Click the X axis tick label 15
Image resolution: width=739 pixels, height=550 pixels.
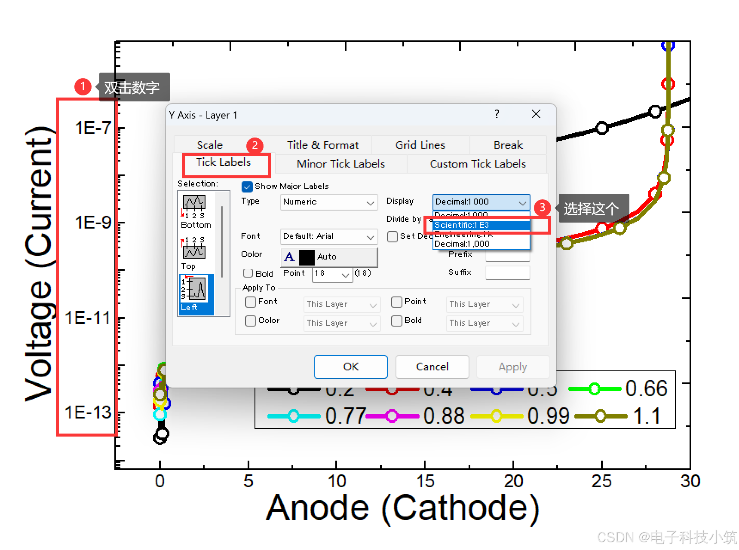tap(425, 481)
